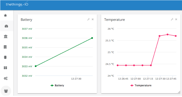Click the highest temperature data point
182x97 pixels.
pos(167,34)
